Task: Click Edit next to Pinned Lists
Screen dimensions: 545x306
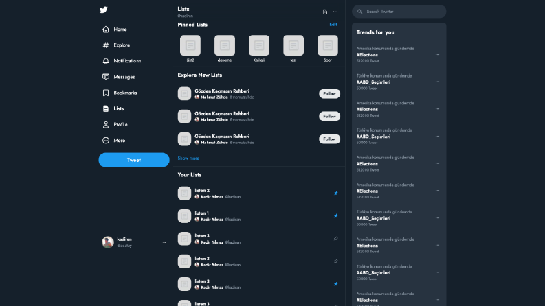Action: pos(333,25)
